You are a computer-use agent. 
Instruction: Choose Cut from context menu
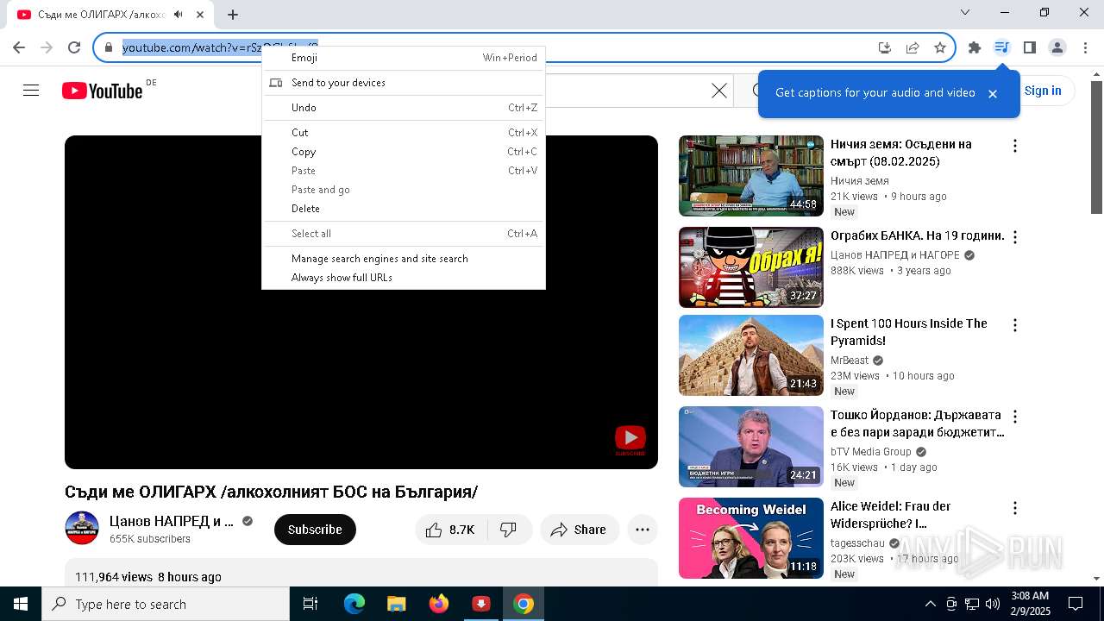(x=404, y=133)
